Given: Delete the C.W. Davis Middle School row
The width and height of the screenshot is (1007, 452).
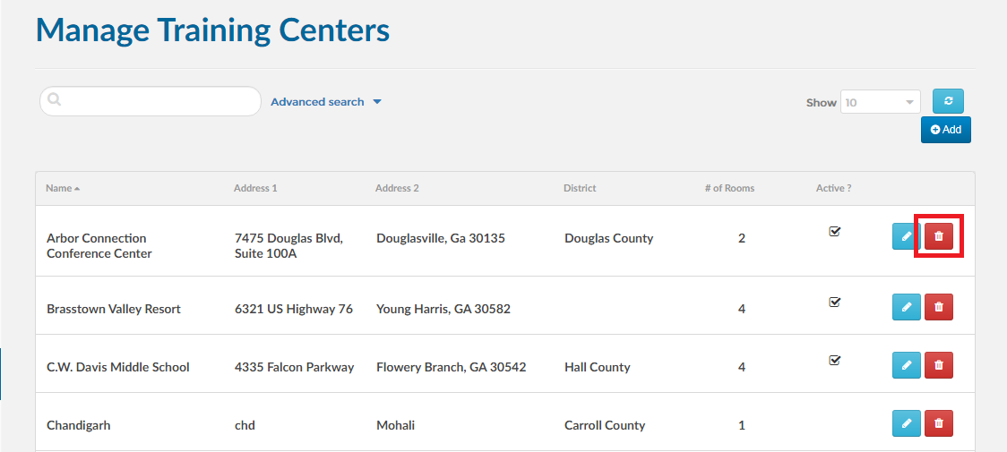Looking at the screenshot, I should click(939, 365).
